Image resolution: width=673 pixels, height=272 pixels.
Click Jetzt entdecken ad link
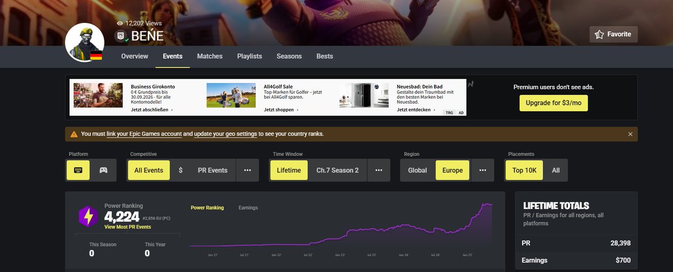click(x=416, y=110)
